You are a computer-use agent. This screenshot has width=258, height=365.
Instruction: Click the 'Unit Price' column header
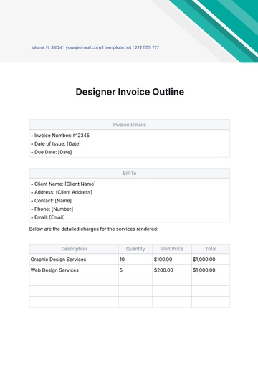tap(172, 249)
